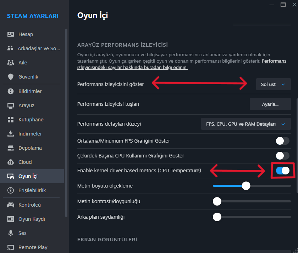The height and width of the screenshot is (253, 298).
Task: Select the Arayüz settings section
Action: coord(32,105)
